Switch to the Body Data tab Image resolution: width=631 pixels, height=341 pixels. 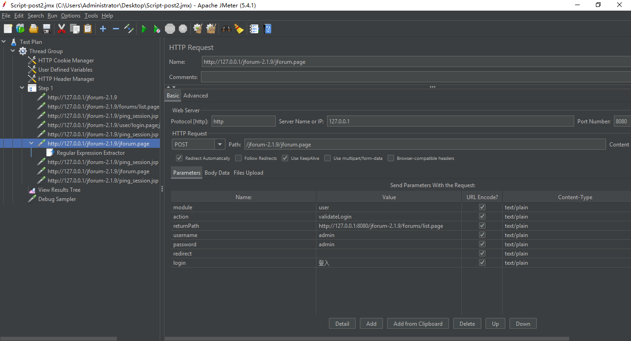click(217, 173)
